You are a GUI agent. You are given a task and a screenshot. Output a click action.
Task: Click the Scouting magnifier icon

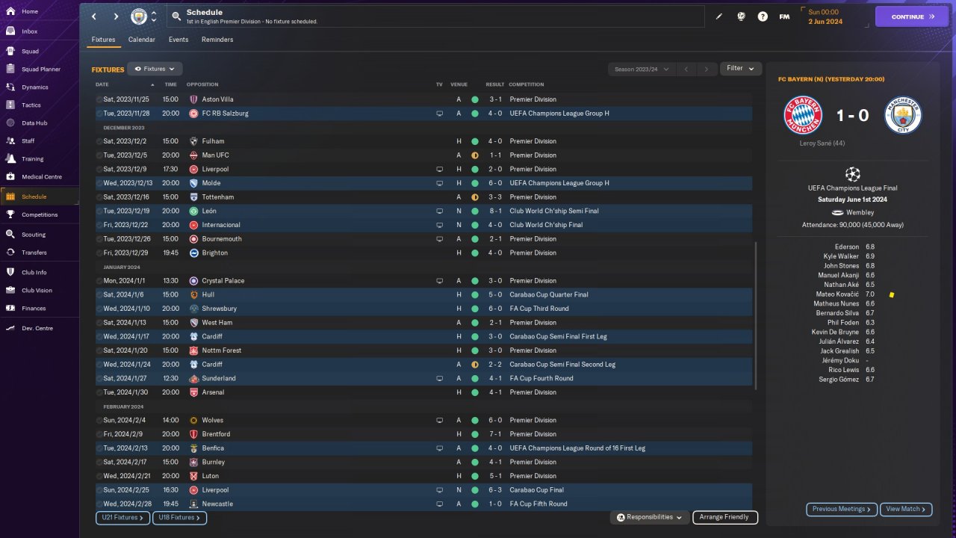coord(10,235)
